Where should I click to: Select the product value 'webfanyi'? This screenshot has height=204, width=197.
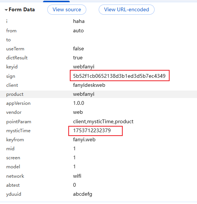[x=84, y=94]
